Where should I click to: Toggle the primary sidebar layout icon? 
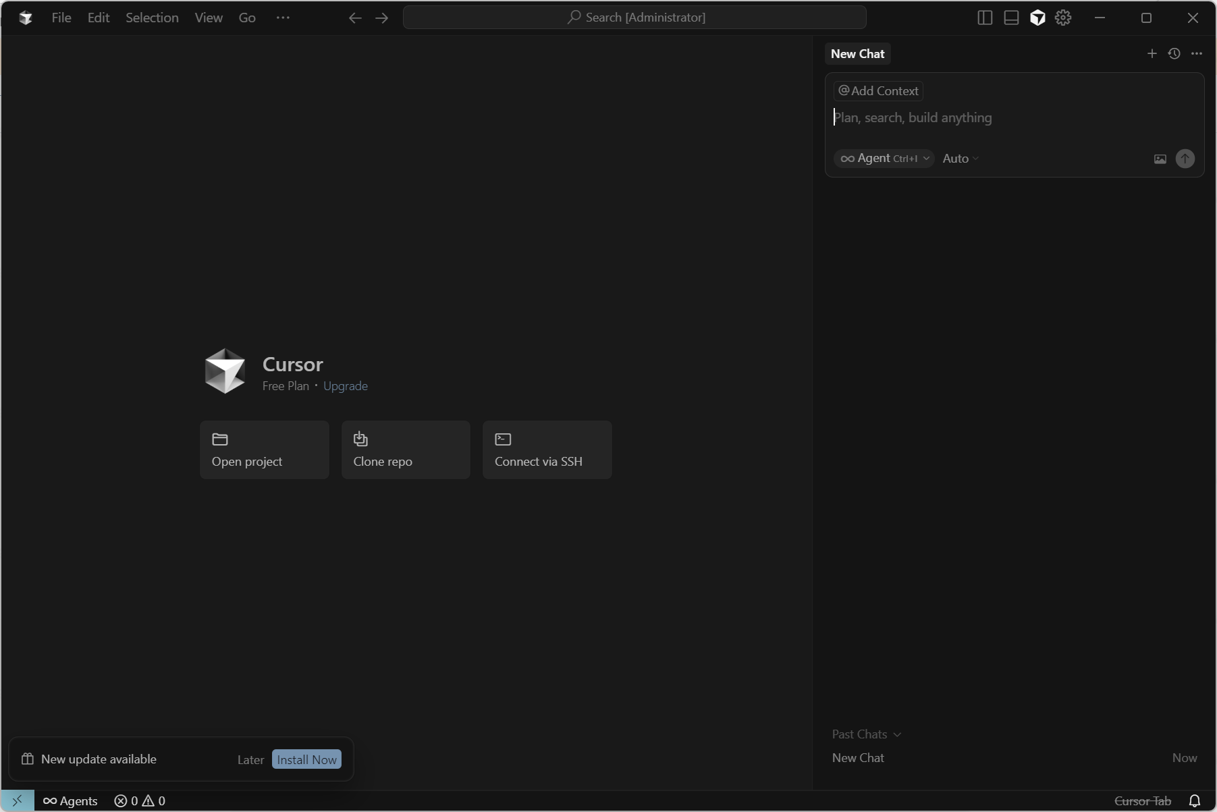[x=985, y=18]
